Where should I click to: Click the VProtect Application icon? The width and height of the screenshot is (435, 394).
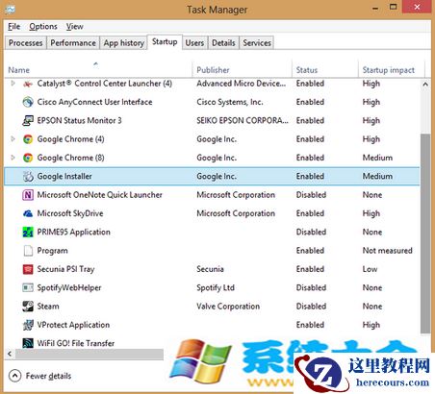pyautogui.click(x=28, y=325)
